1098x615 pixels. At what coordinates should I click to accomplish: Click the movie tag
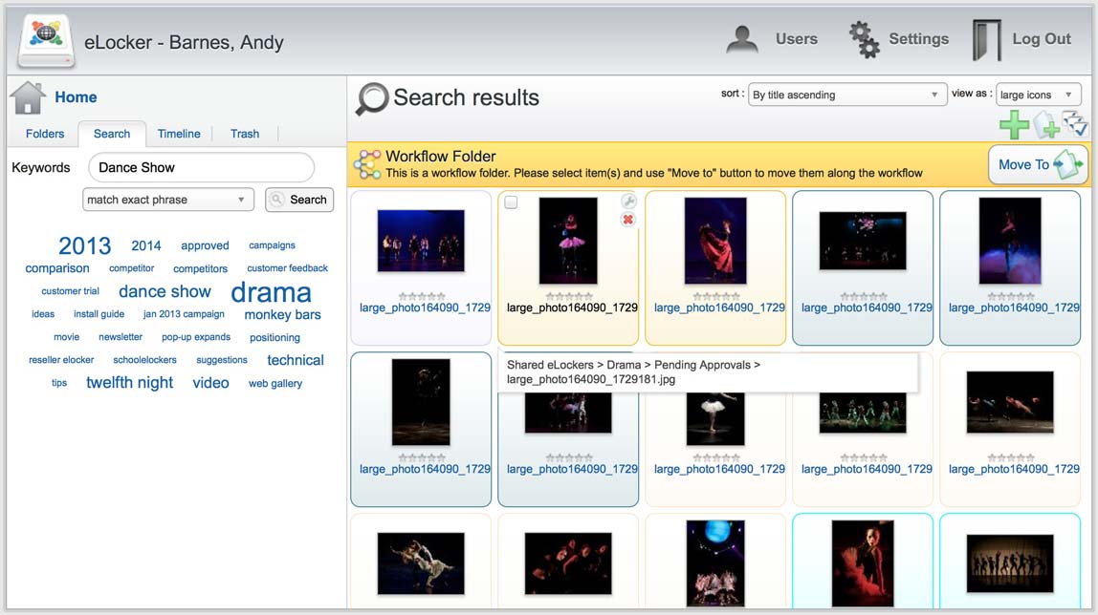tap(67, 337)
